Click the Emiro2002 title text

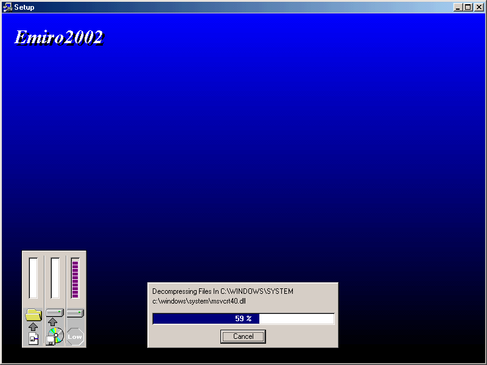pos(59,38)
